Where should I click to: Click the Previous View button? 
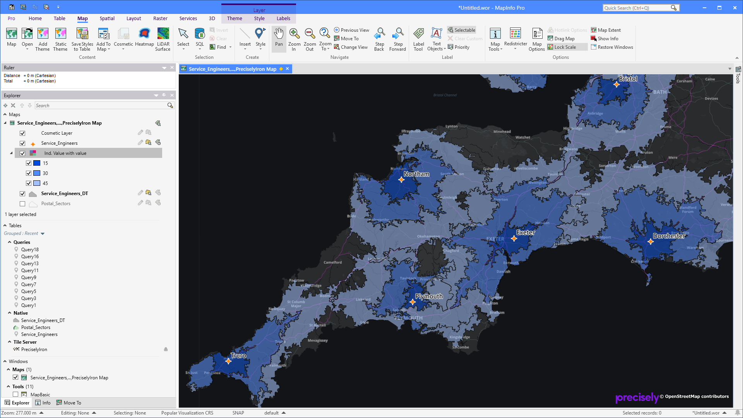pos(351,30)
